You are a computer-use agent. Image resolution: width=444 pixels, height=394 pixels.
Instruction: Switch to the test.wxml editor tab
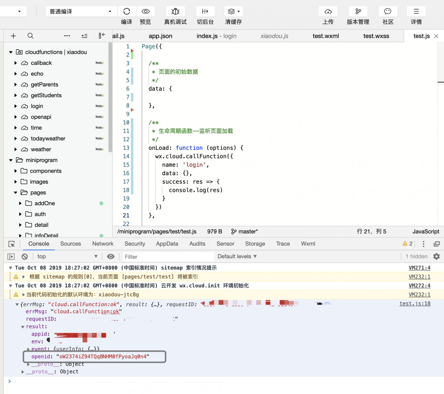tap(325, 36)
